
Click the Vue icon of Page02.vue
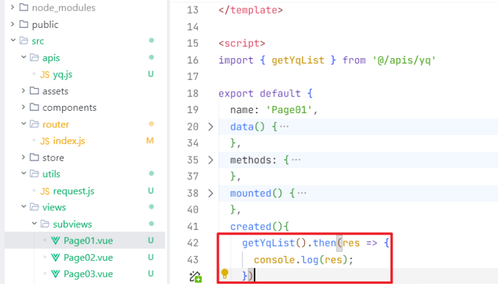(x=55, y=258)
